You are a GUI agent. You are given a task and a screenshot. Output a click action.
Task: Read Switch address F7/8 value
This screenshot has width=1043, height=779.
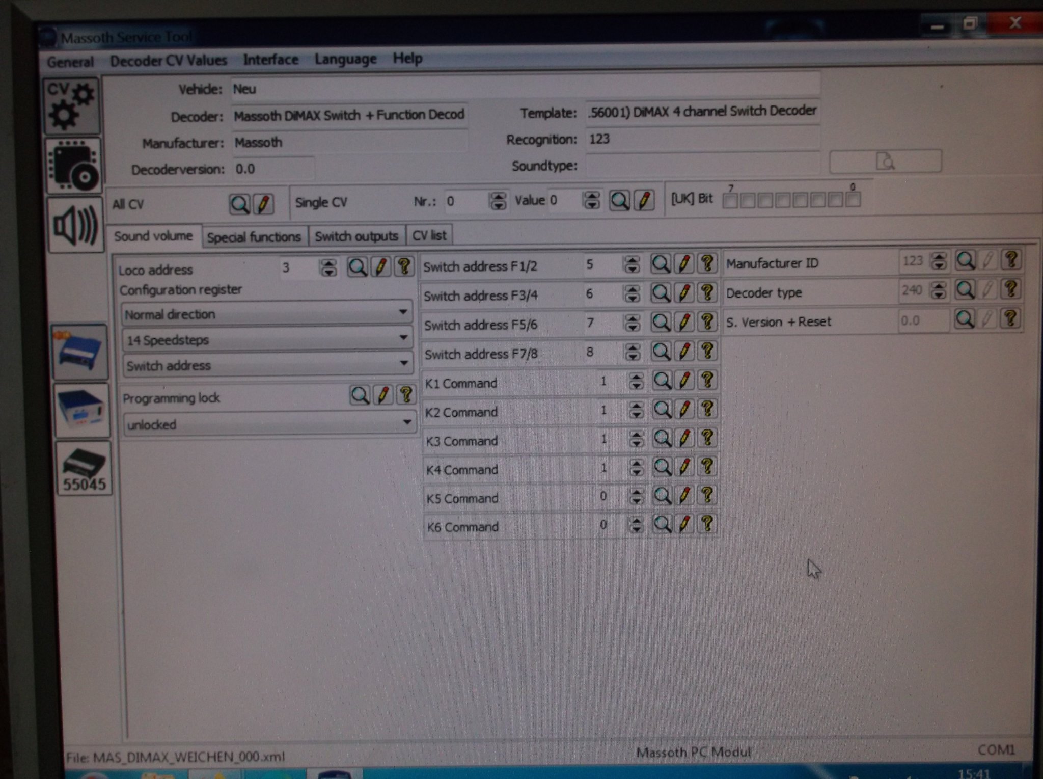point(661,351)
